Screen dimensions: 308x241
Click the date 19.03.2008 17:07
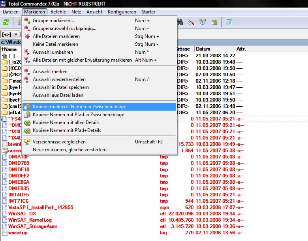click(215, 207)
